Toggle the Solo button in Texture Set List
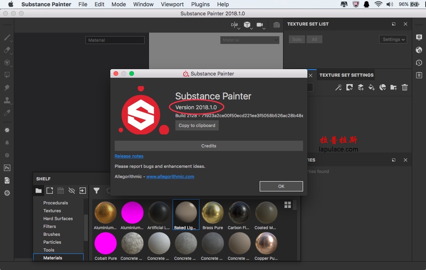Screen dimensions: 426x270 coord(297,39)
